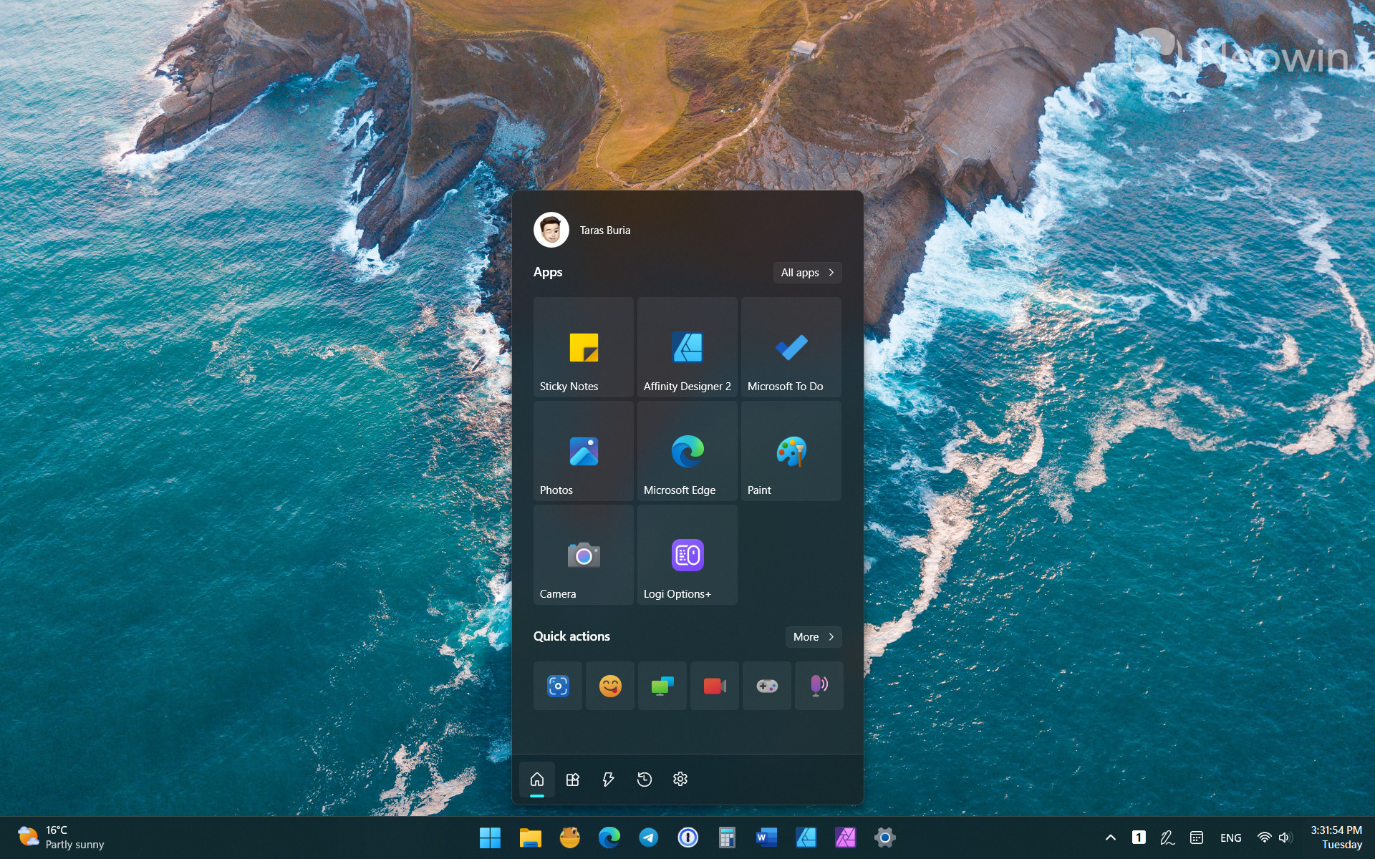Viewport: 1375px width, 859px height.
Task: Open the weather widget showing 16°C
Action: click(62, 838)
